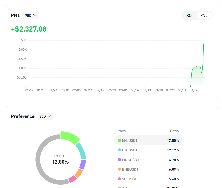The image size is (222, 188).
Task: Click the 12.80% ratio for ENJUSDT
Action: tap(173, 140)
